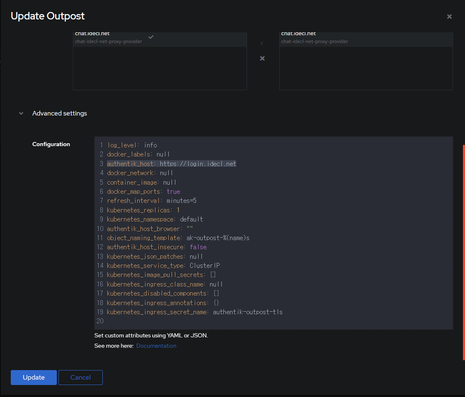The height and width of the screenshot is (397, 465).
Task: Click the true value of docker_map_ports
Action: pyautogui.click(x=173, y=192)
